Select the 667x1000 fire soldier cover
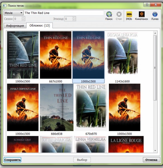This screenshot has height=168, width=163. 56,55
